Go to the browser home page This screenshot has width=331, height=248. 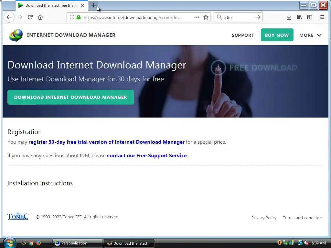pos(40,17)
